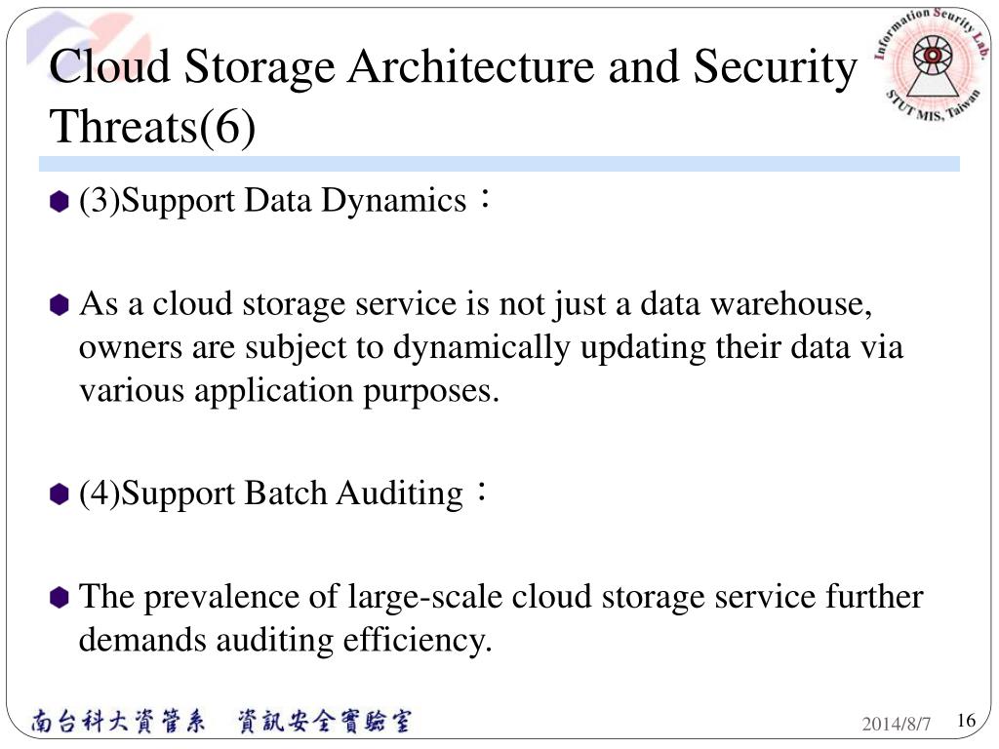Click the footer text '資訊安全實驗室'

tap(325, 721)
